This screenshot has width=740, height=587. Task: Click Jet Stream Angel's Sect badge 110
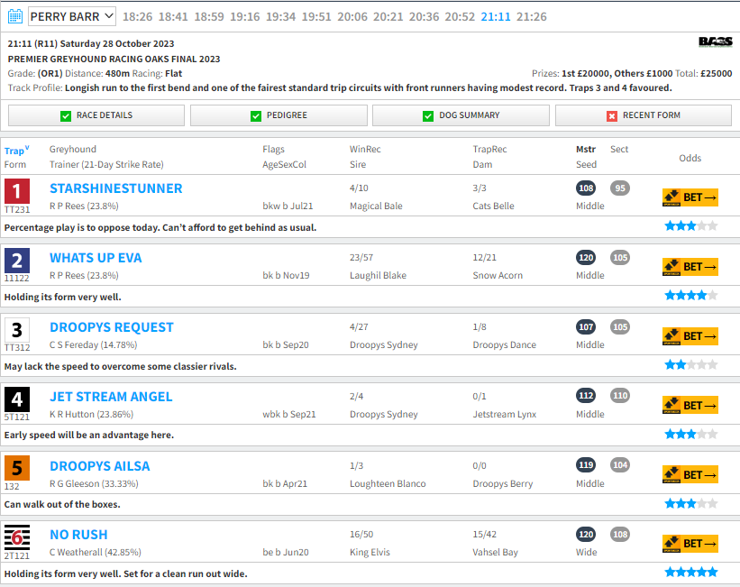pos(619,395)
